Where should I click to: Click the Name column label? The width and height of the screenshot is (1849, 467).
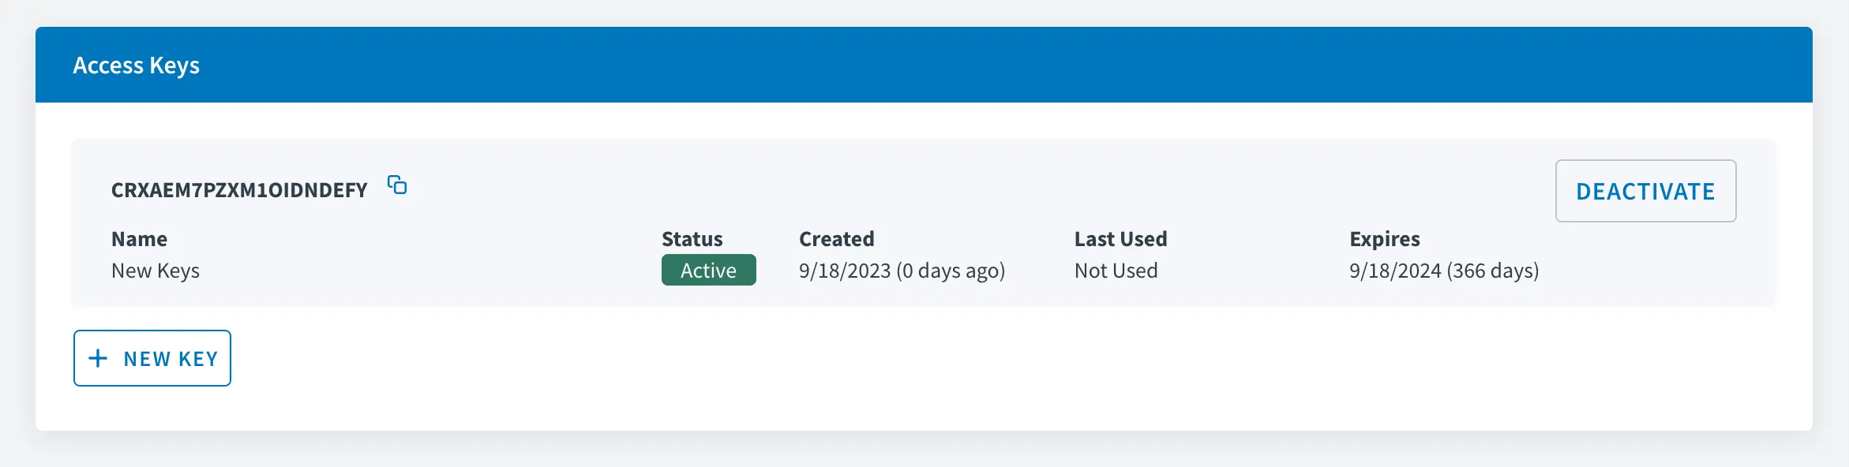(x=139, y=239)
